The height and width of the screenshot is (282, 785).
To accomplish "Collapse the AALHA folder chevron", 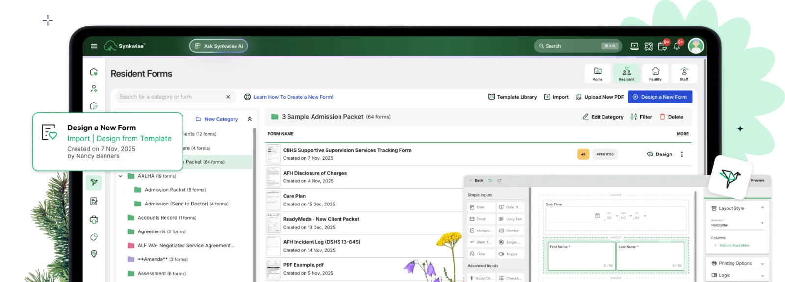I will point(121,176).
